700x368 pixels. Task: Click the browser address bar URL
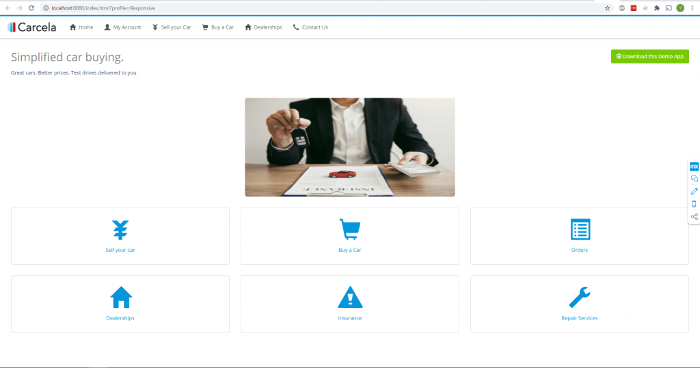(103, 8)
